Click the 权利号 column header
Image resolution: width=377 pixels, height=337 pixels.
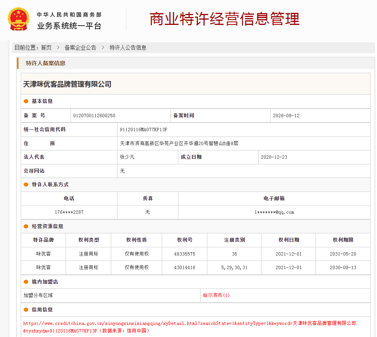click(185, 240)
